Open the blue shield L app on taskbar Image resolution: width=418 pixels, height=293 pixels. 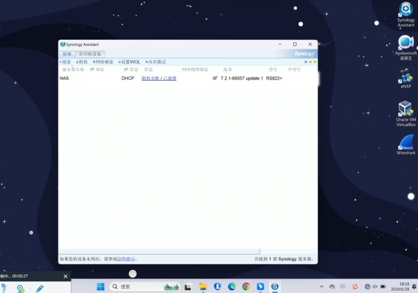tap(217, 287)
